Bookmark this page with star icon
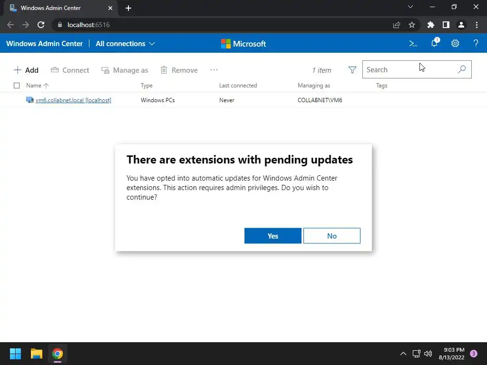Viewport: 487px width, 365px height. tap(412, 25)
